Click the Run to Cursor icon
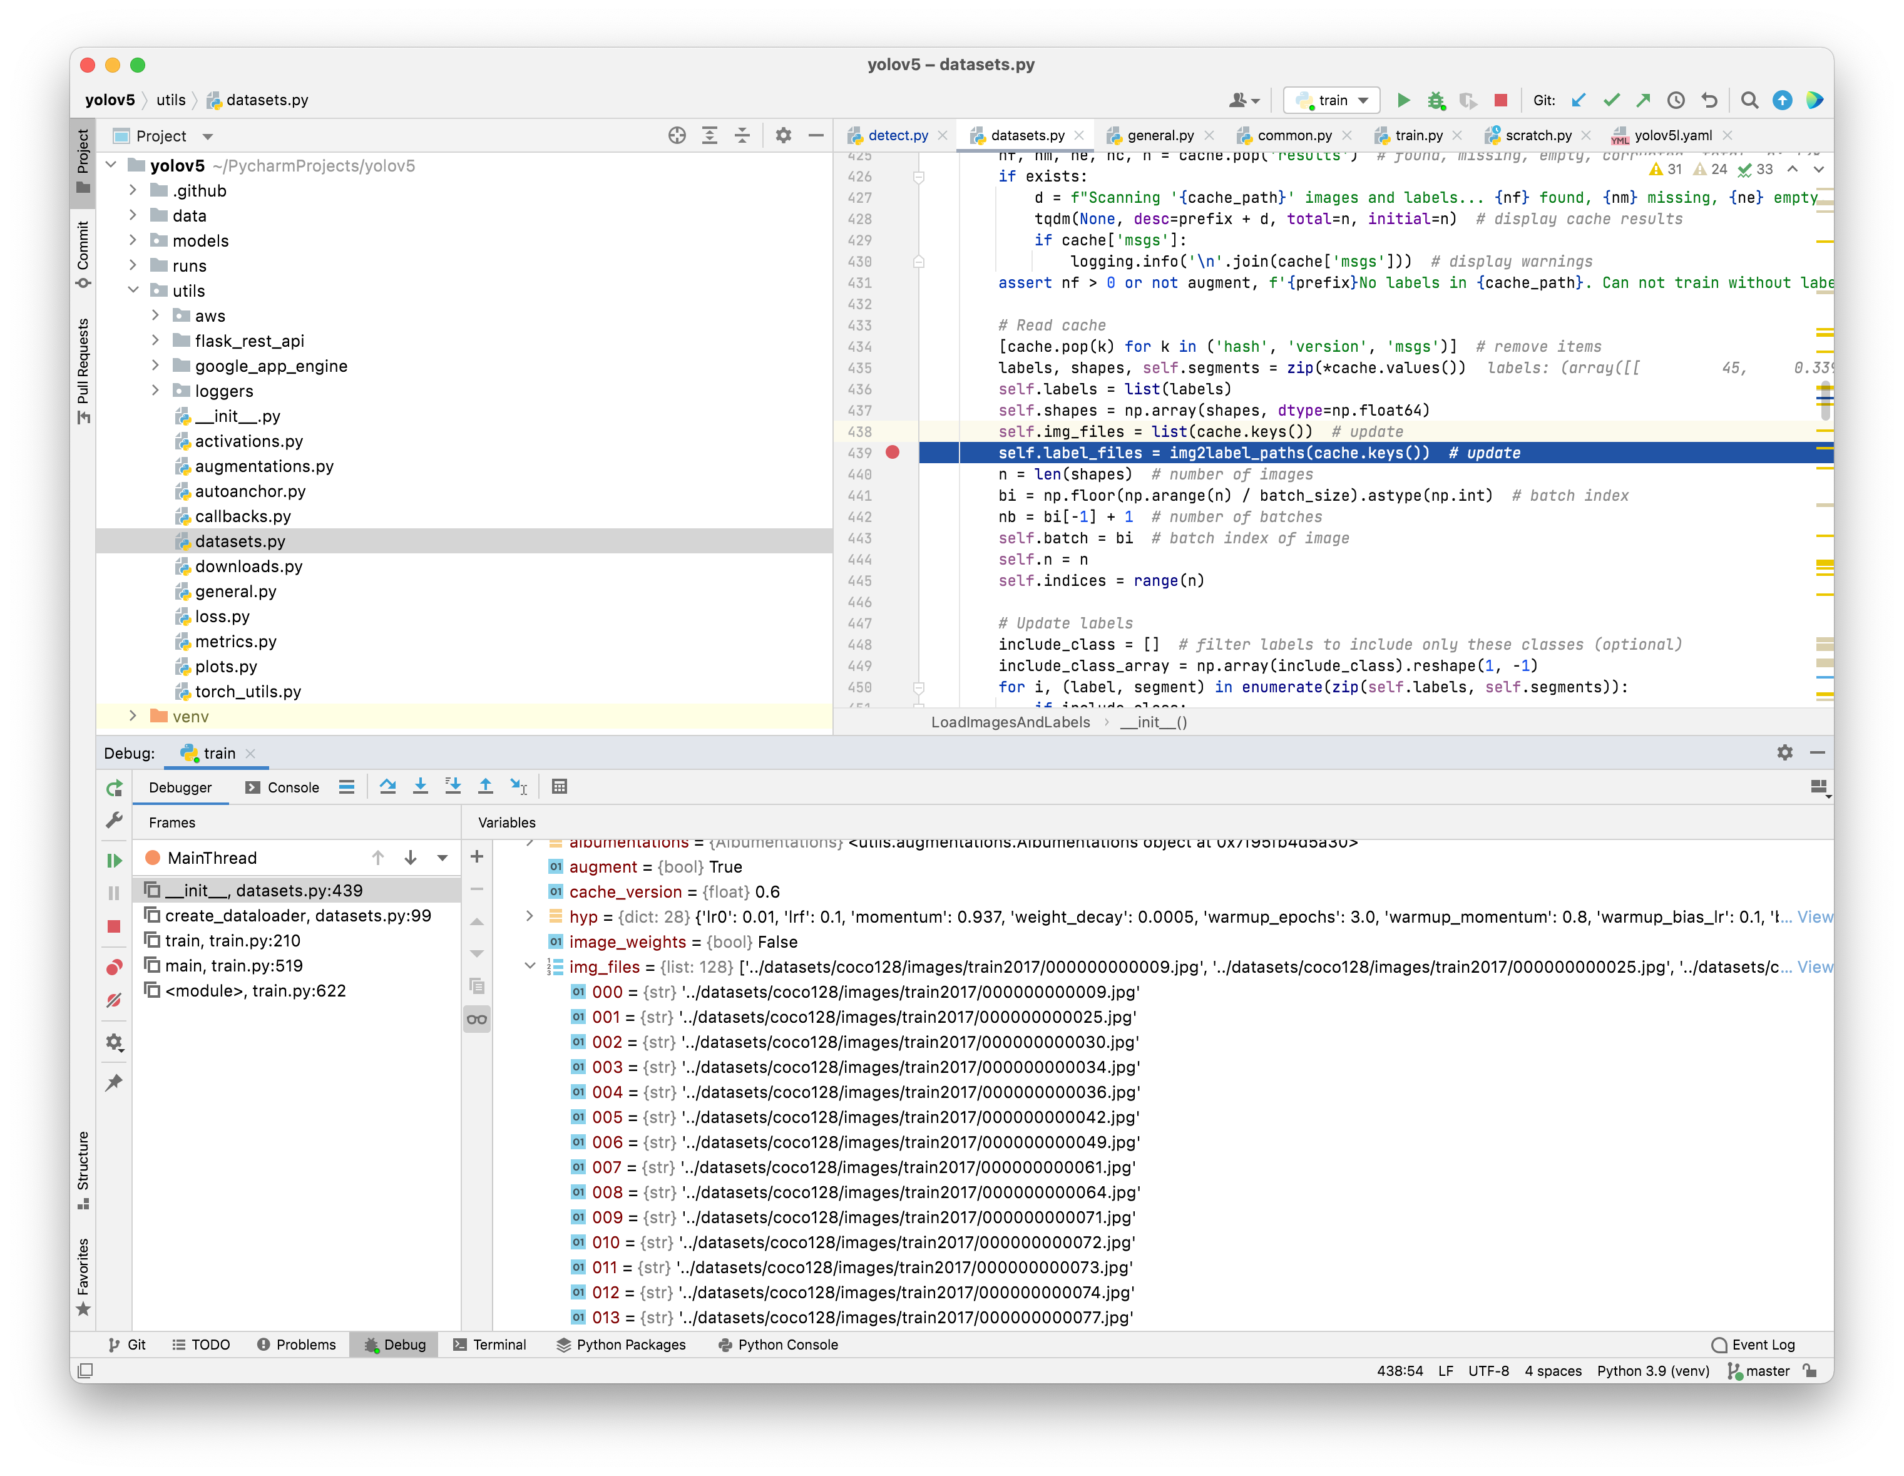Screen dimensions: 1904x1476 pyautogui.click(x=520, y=786)
